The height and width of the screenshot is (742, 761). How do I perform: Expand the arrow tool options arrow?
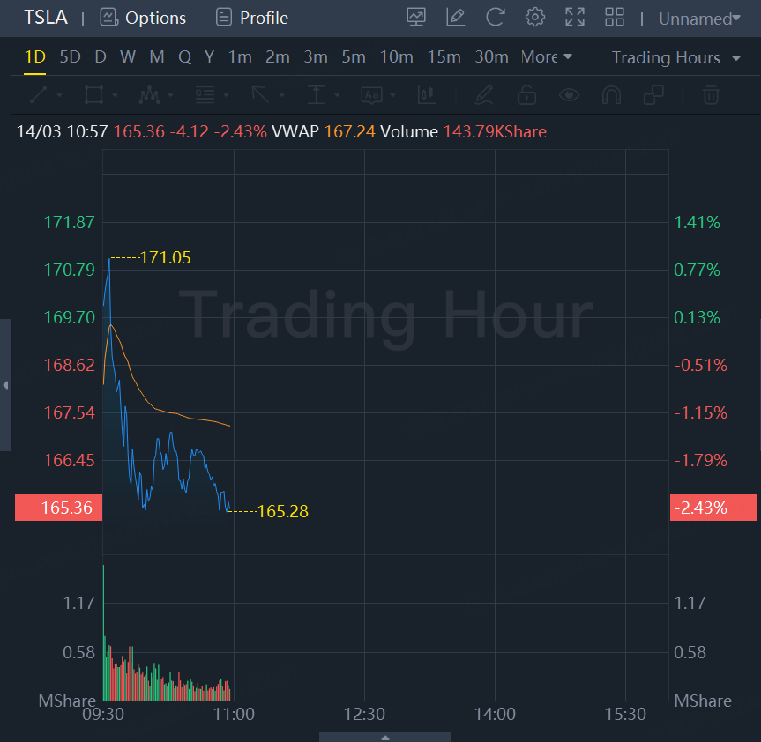(282, 95)
